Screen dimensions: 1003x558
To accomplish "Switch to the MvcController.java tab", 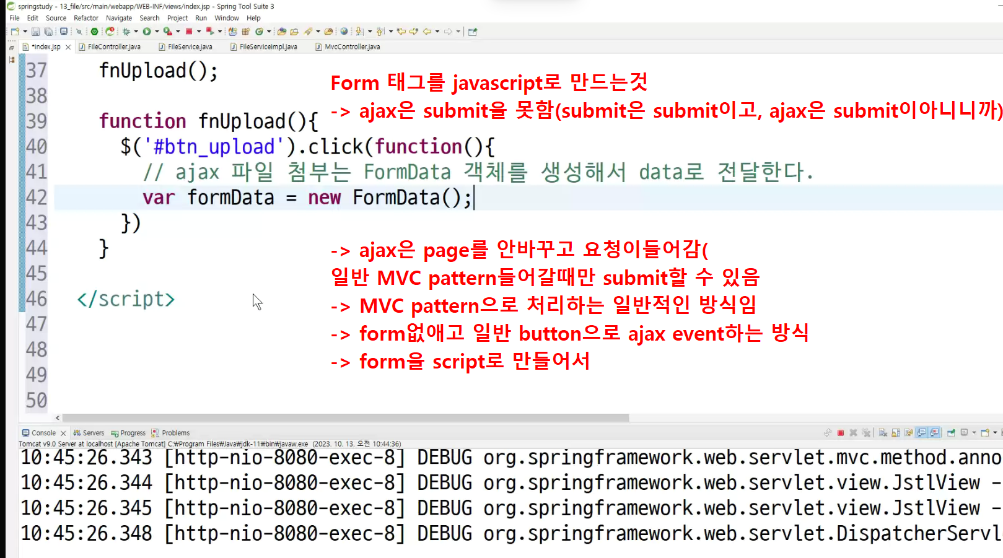I will (348, 46).
